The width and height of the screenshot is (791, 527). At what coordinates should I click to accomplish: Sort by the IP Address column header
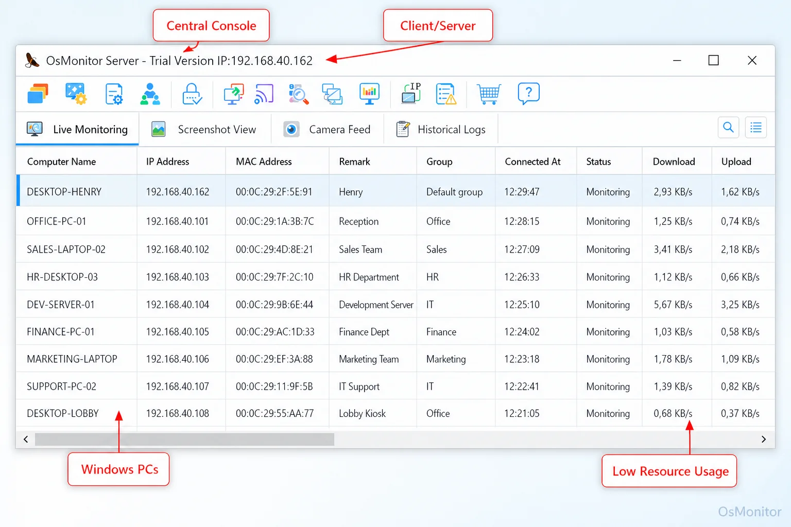pyautogui.click(x=181, y=162)
